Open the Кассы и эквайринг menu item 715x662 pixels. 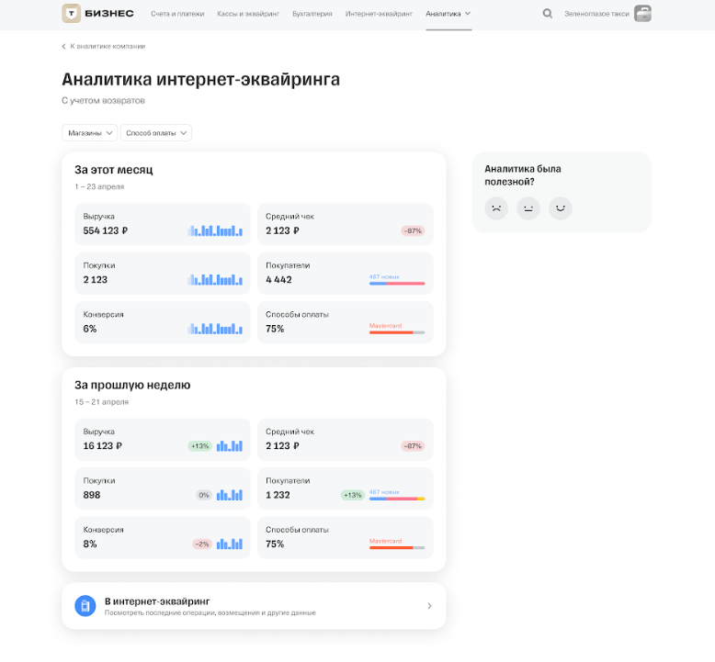(250, 14)
